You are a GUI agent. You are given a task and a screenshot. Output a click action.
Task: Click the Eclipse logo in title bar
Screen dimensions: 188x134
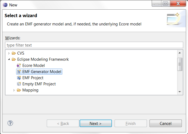pos(5,5)
